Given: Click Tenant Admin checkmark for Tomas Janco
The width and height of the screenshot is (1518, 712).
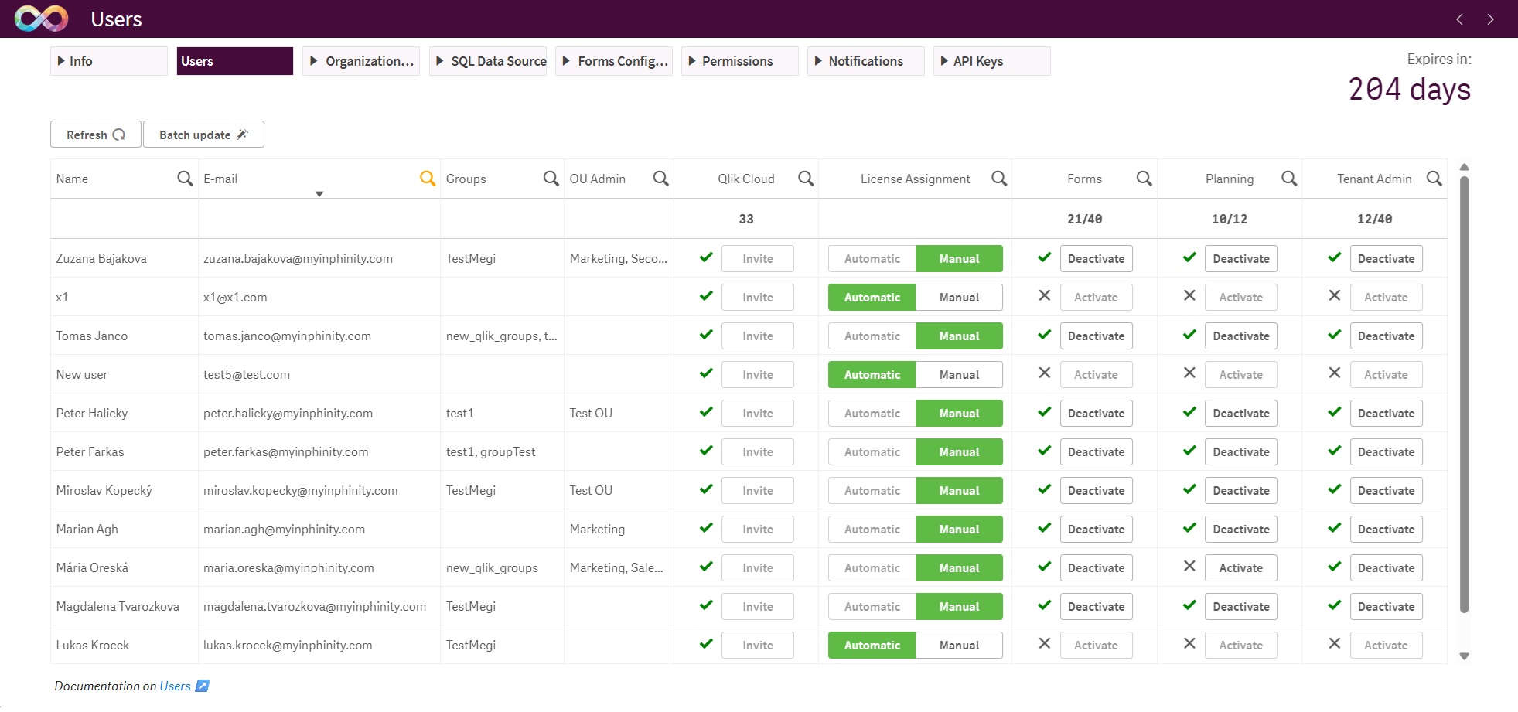Looking at the screenshot, I should (1335, 335).
